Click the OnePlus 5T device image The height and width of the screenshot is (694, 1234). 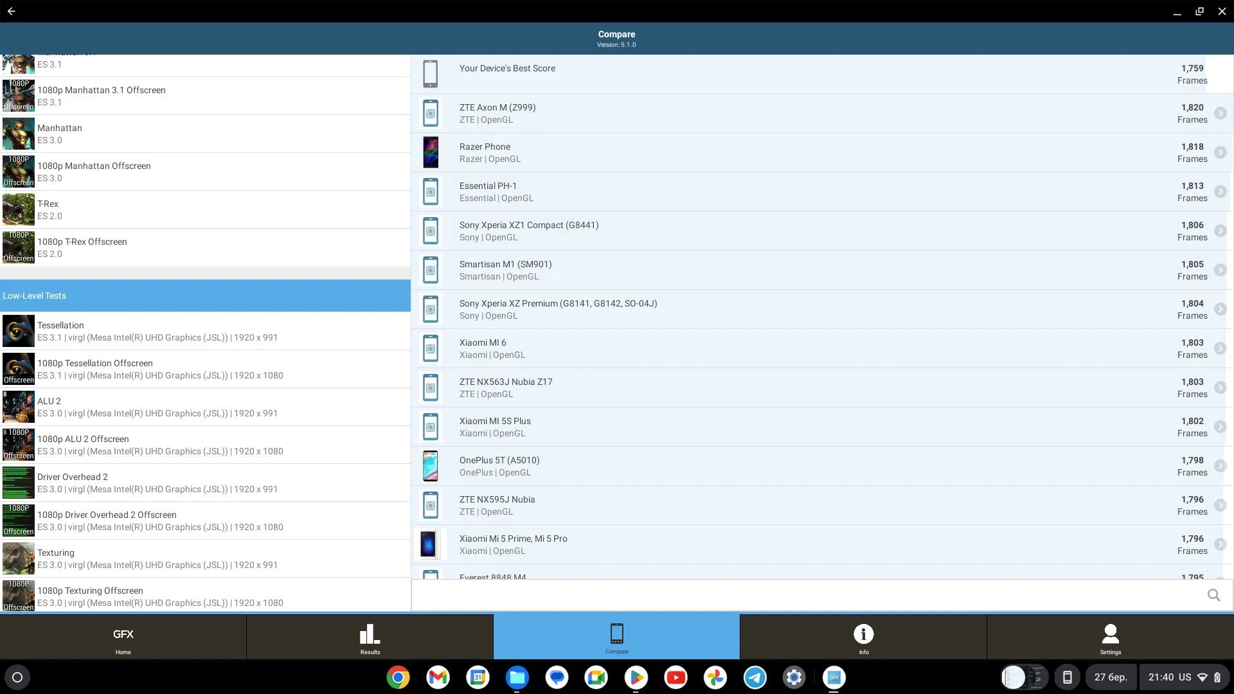point(431,466)
